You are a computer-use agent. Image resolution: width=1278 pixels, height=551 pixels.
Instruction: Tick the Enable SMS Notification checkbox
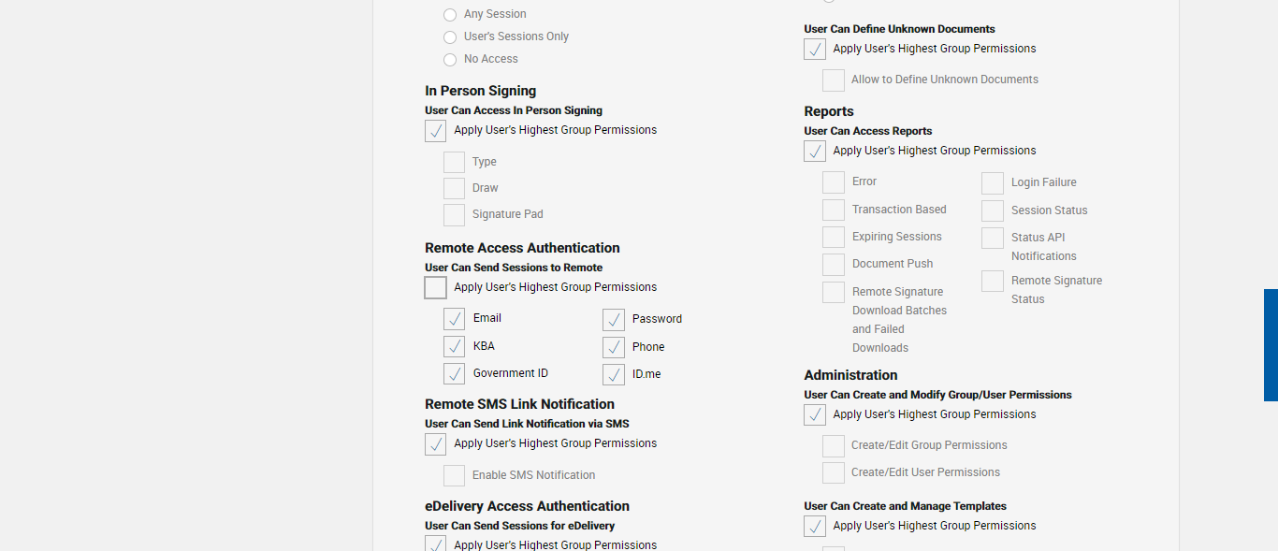(455, 476)
